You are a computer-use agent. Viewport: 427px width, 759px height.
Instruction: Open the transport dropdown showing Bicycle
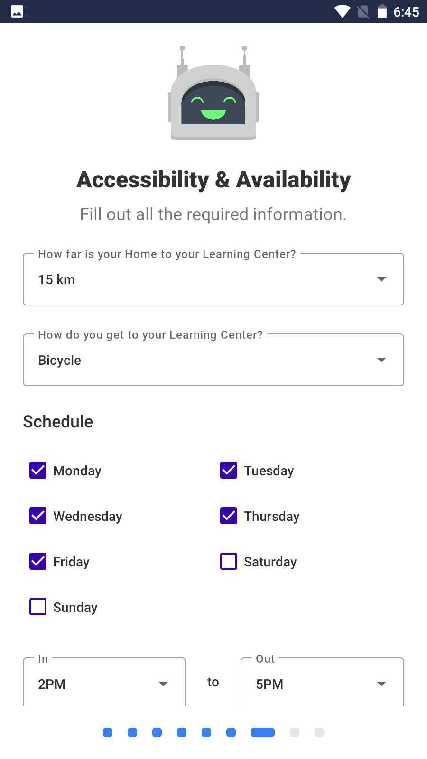(x=213, y=360)
